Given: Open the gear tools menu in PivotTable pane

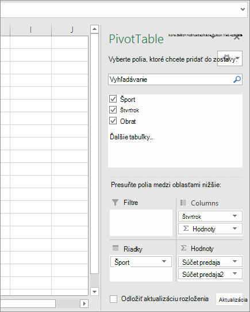Looking at the screenshot, I should tap(230, 58).
